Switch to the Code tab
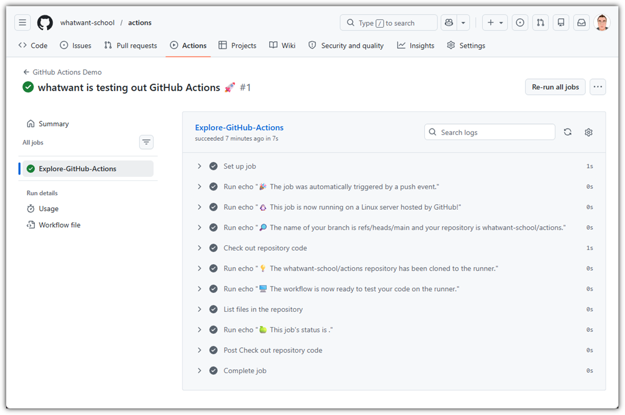The width and height of the screenshot is (625, 415). (33, 45)
